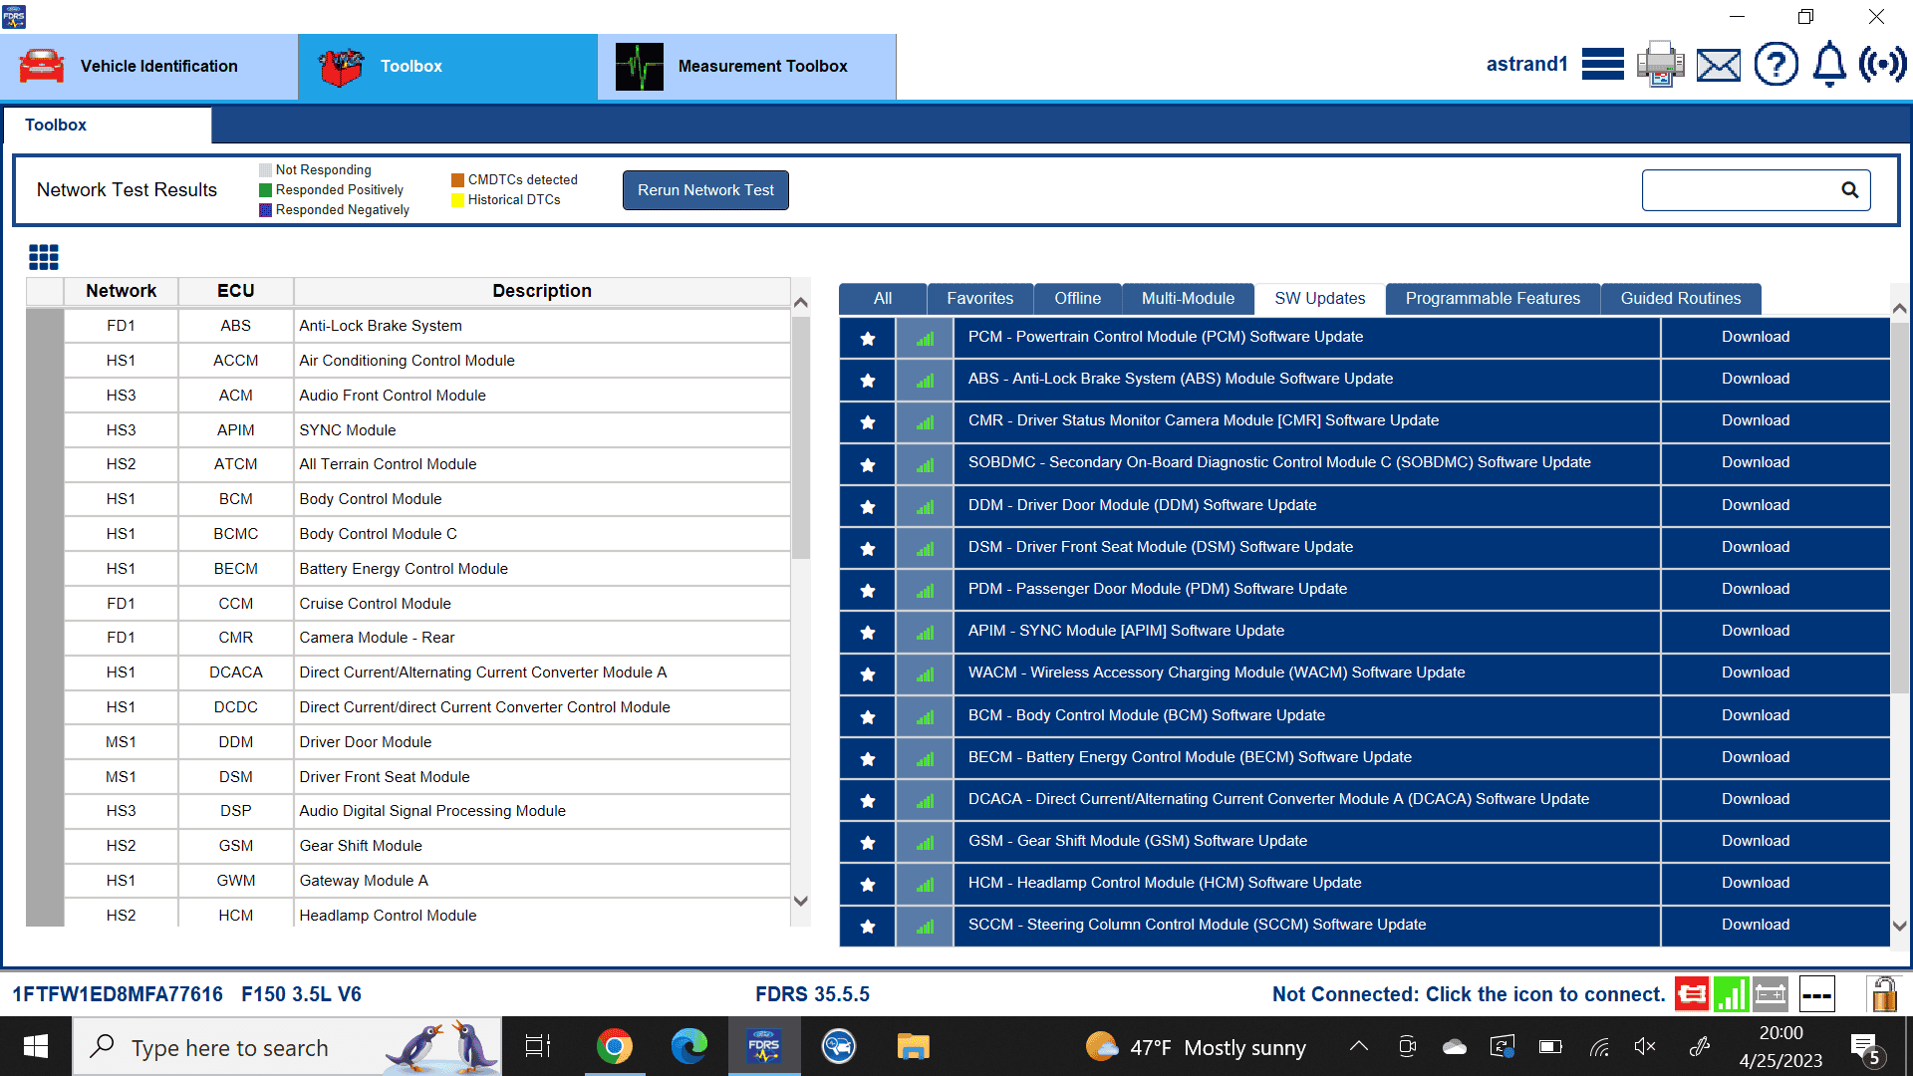
Task: Switch to Programmable Features tab
Action: 1492,298
